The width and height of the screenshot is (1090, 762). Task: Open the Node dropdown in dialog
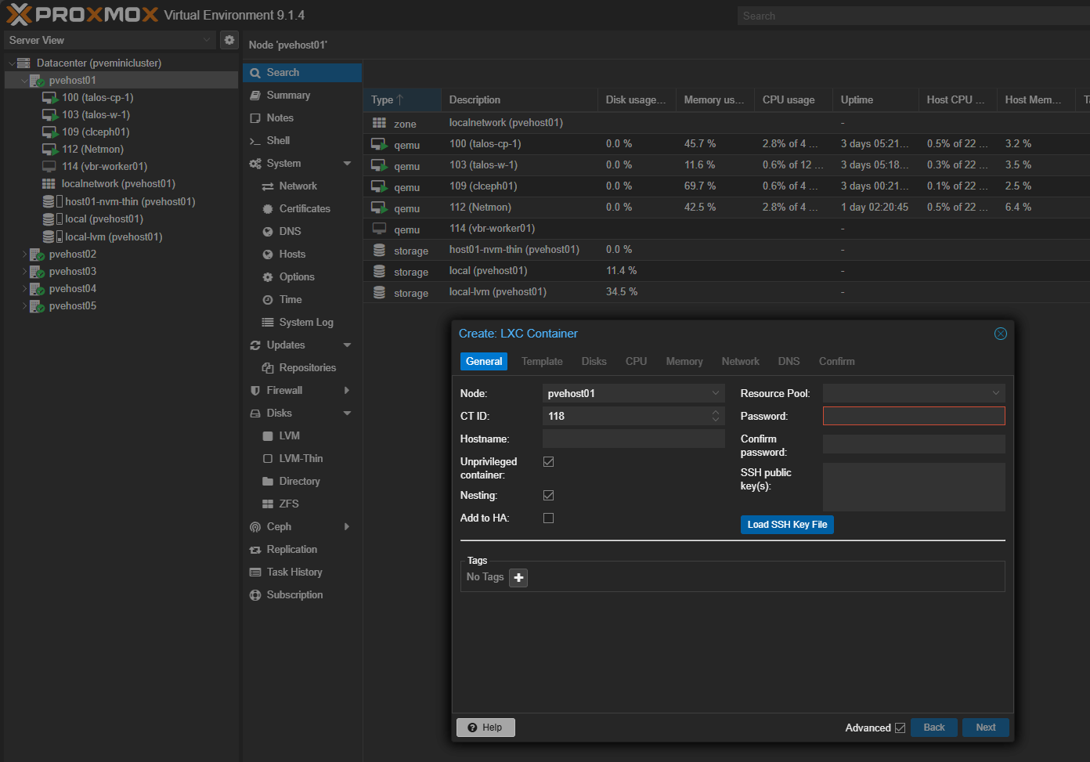[715, 393]
